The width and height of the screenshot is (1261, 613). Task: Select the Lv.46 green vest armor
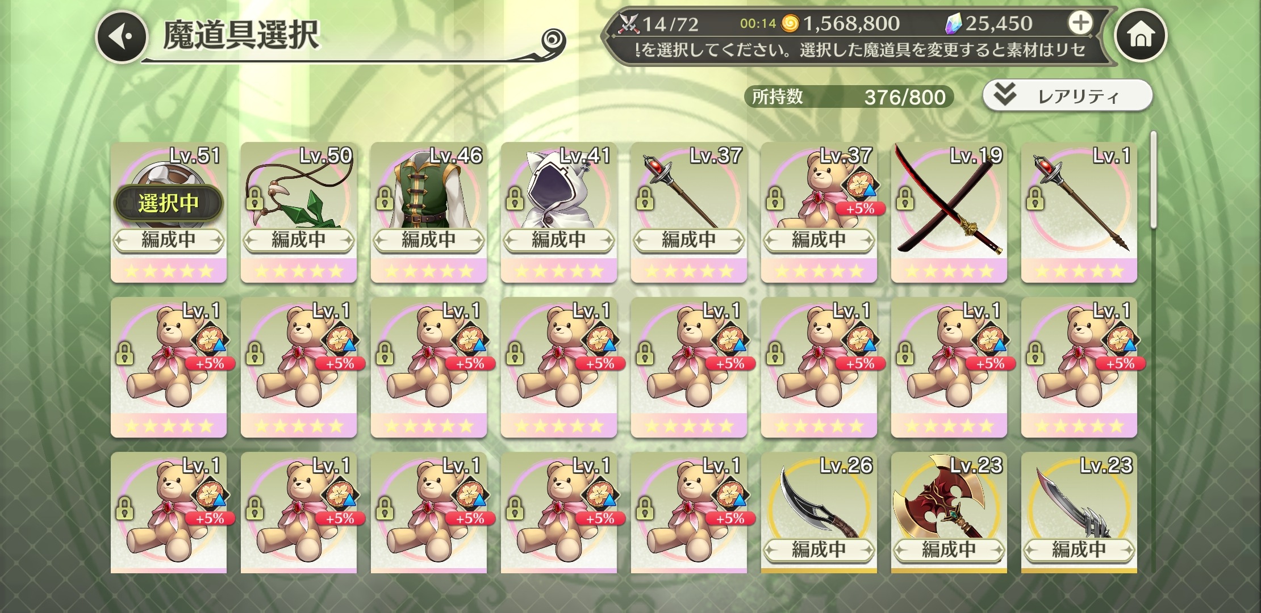click(429, 212)
